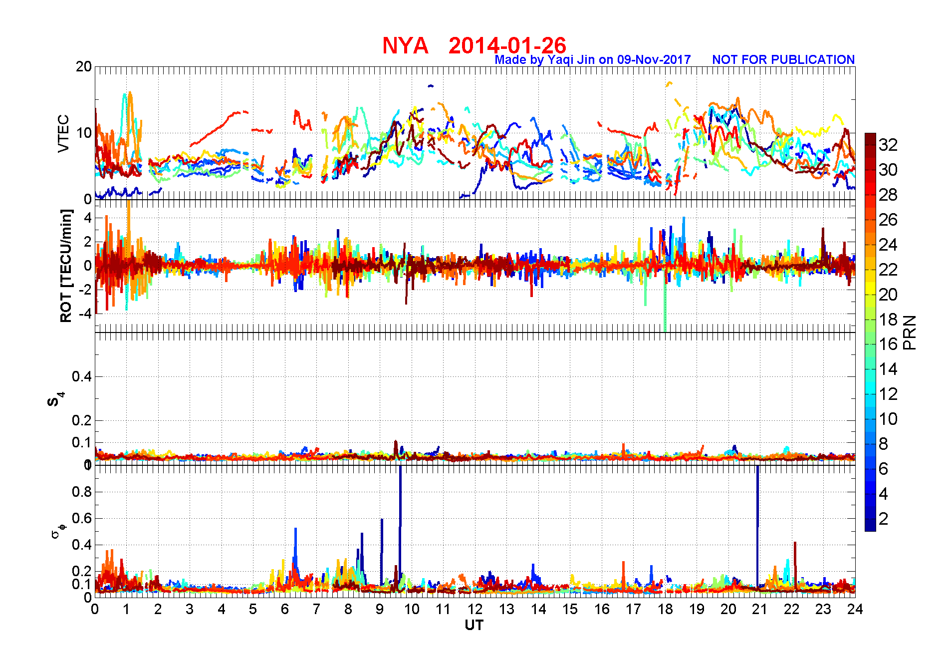Click inside the S4 plot panel

[475, 399]
